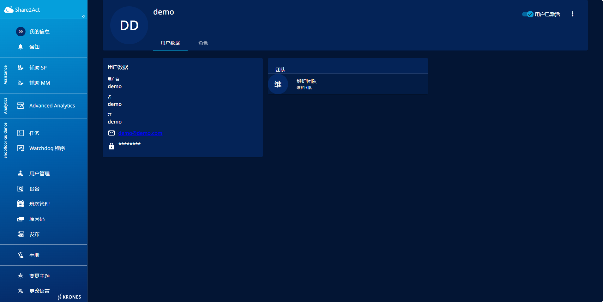Toggle the 用户已激活 user activation switch
603x302 pixels.
[528, 14]
